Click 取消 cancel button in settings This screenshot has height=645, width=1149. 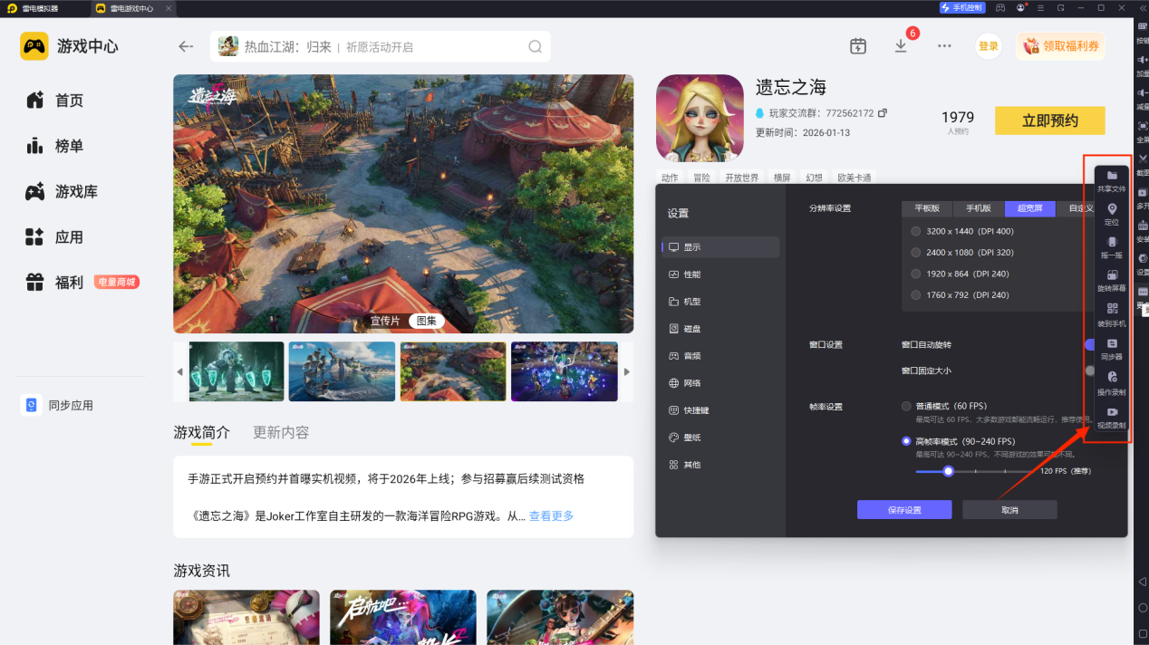[1009, 510]
